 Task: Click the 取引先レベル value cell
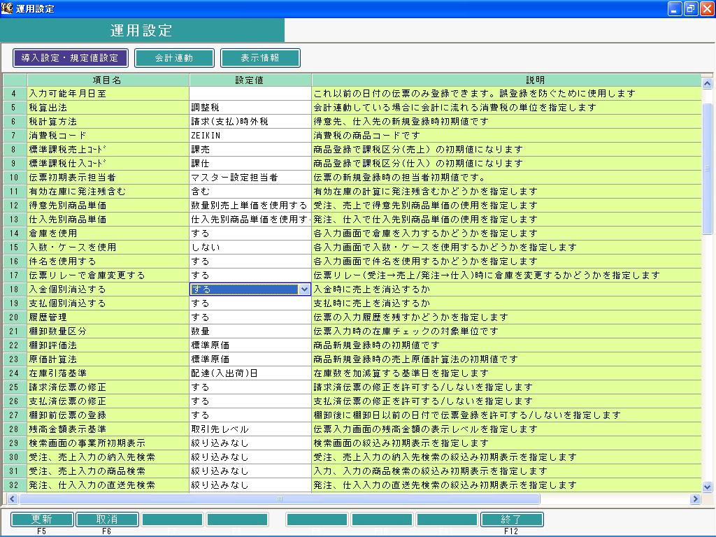point(250,429)
